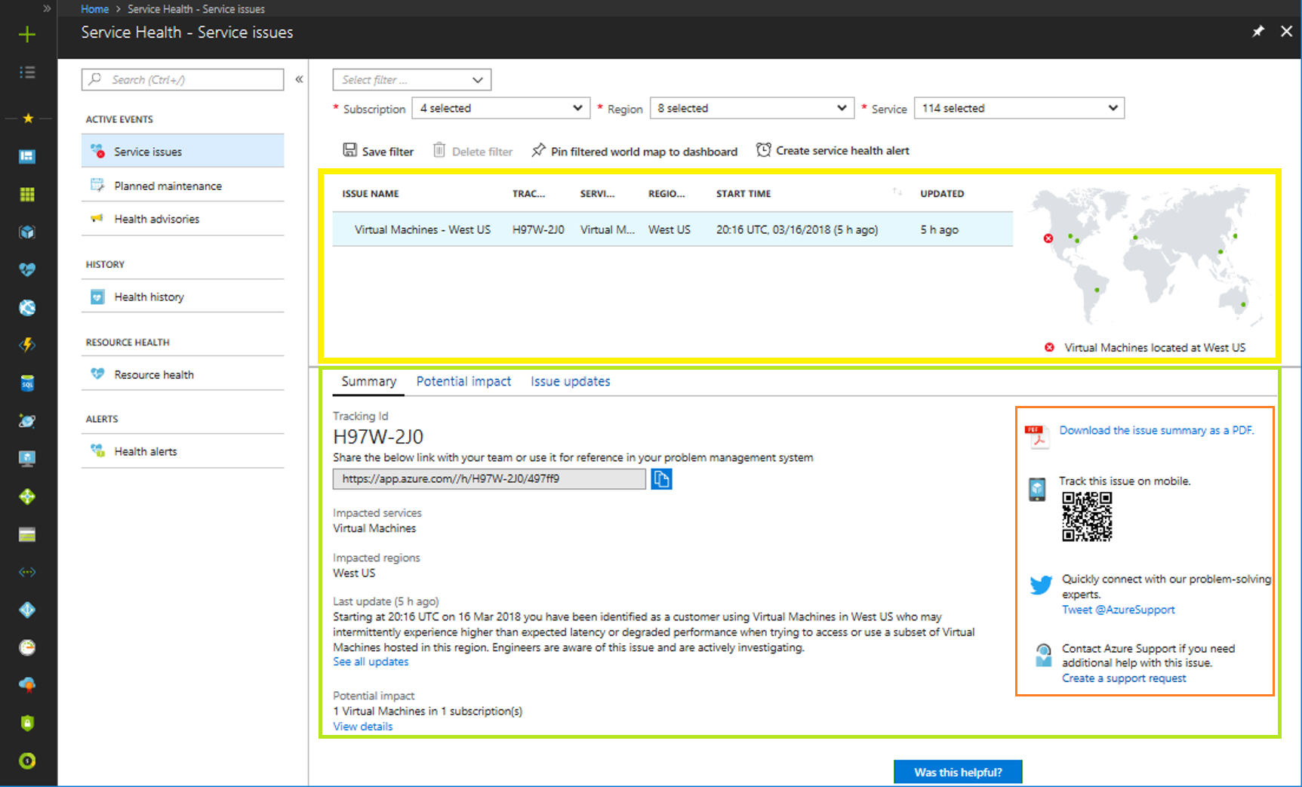The height and width of the screenshot is (787, 1302).
Task: Click the support agent icon beside Contact Azure Support
Action: click(x=1043, y=655)
